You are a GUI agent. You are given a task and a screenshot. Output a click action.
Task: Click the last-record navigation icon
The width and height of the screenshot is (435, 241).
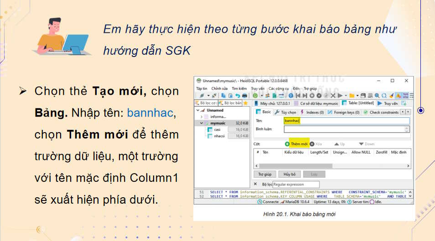click(305, 96)
